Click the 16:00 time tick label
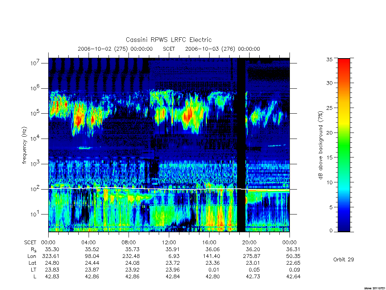This screenshot has width=386, height=290. (x=209, y=242)
